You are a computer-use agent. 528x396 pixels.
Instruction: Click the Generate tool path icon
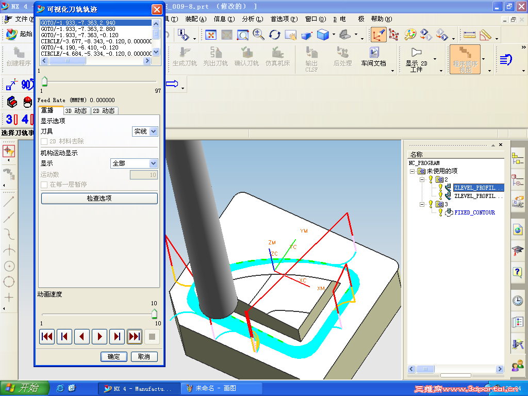click(x=185, y=57)
